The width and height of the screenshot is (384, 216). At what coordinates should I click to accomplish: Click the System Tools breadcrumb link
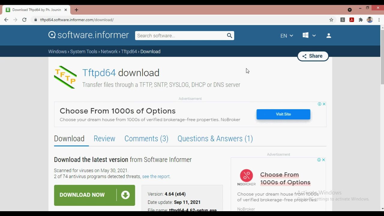tap(84, 52)
